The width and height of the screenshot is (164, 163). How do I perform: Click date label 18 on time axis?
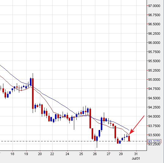12,154
